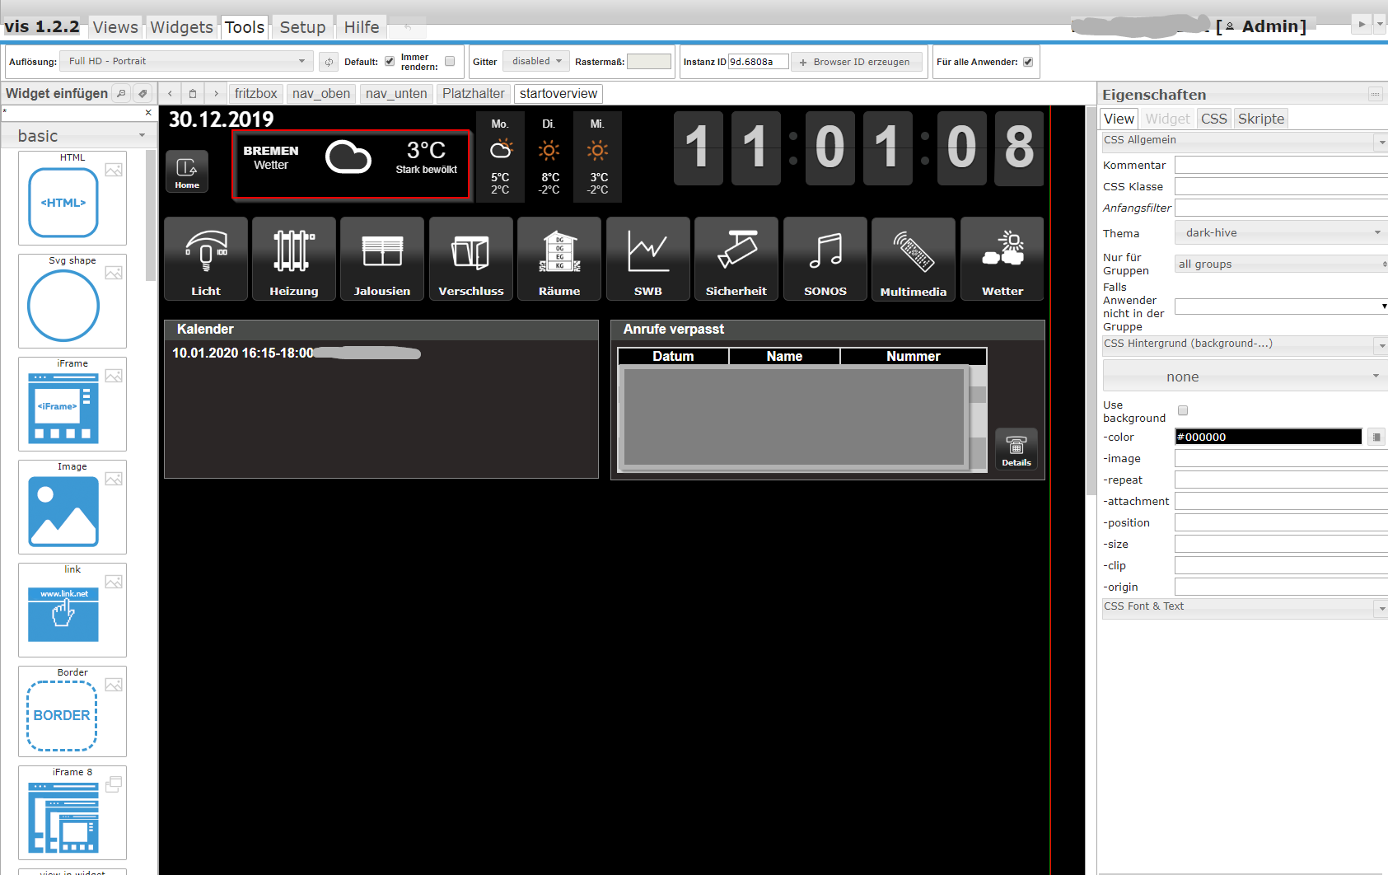Image resolution: width=1388 pixels, height=875 pixels.
Task: Click the Instanz ID field
Action: click(758, 62)
